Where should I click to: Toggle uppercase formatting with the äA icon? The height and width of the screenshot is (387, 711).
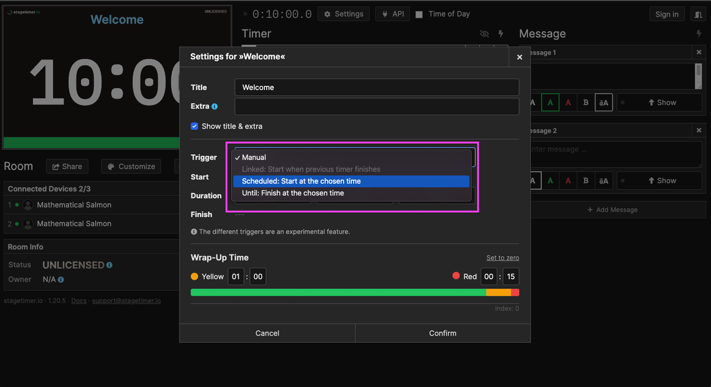point(603,102)
